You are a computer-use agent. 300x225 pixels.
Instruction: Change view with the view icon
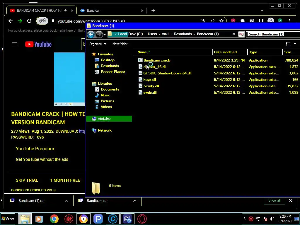point(288,44)
